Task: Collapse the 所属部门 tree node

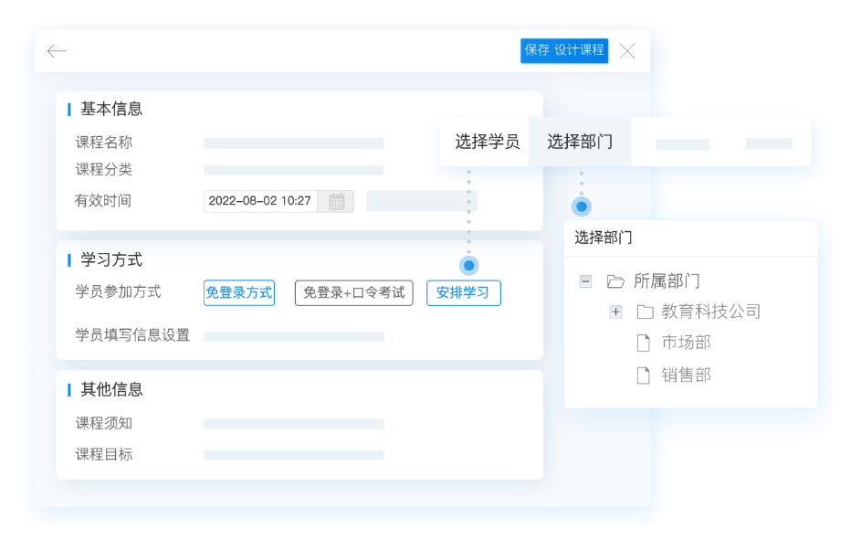Action: point(585,281)
